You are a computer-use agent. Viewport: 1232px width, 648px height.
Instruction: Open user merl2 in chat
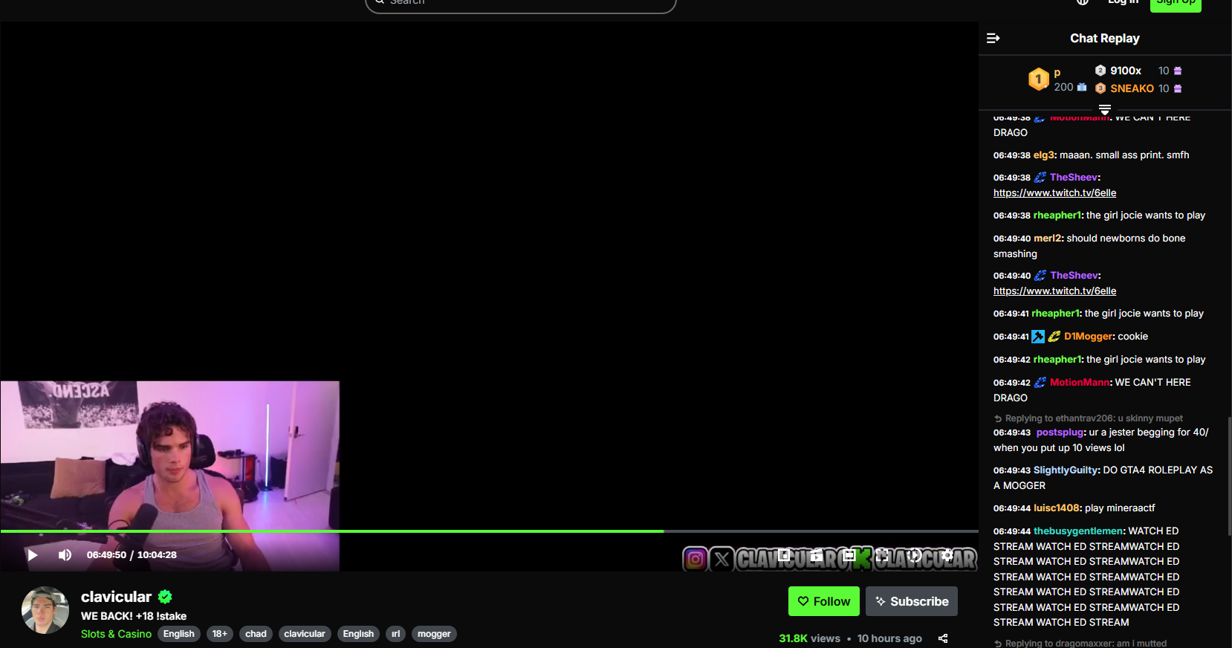click(1047, 239)
